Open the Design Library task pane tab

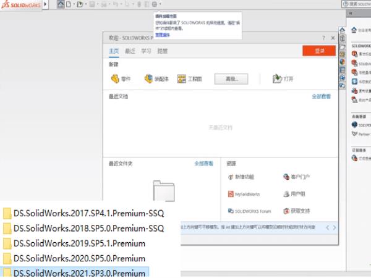pyautogui.click(x=343, y=38)
